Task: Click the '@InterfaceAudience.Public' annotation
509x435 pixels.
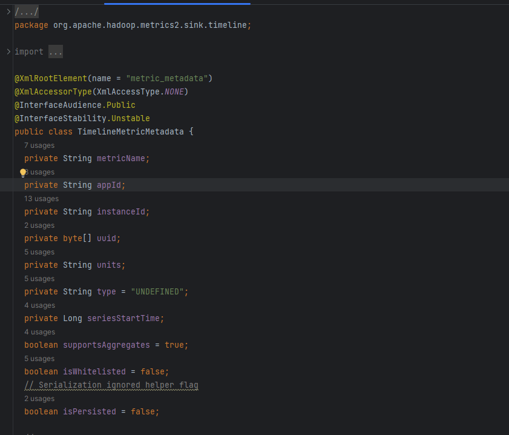Action: coord(75,105)
